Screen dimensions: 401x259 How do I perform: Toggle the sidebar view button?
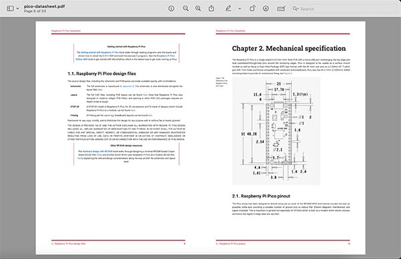(x=10, y=9)
